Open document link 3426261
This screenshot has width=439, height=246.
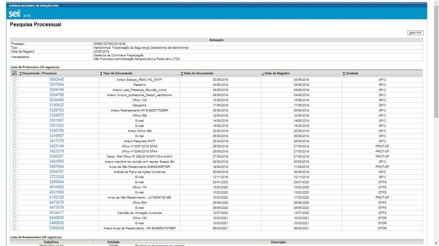coord(56,156)
